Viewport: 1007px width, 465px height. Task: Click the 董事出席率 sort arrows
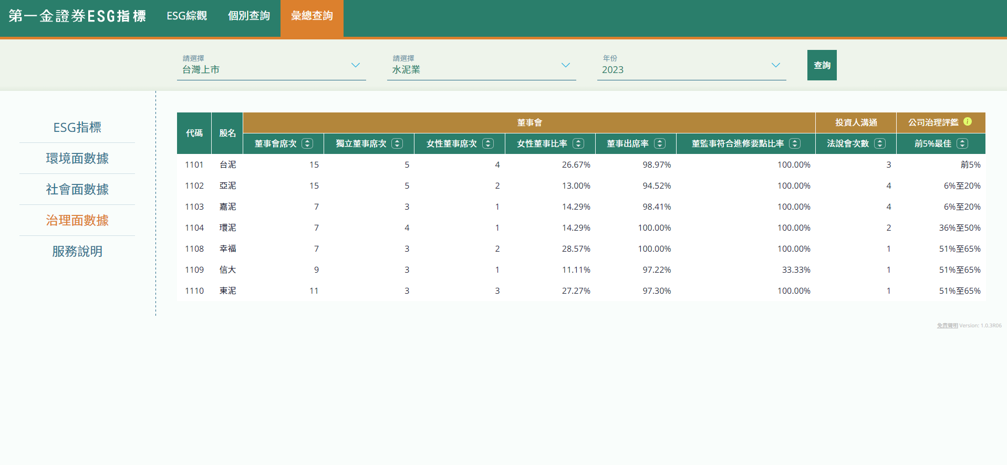[660, 143]
